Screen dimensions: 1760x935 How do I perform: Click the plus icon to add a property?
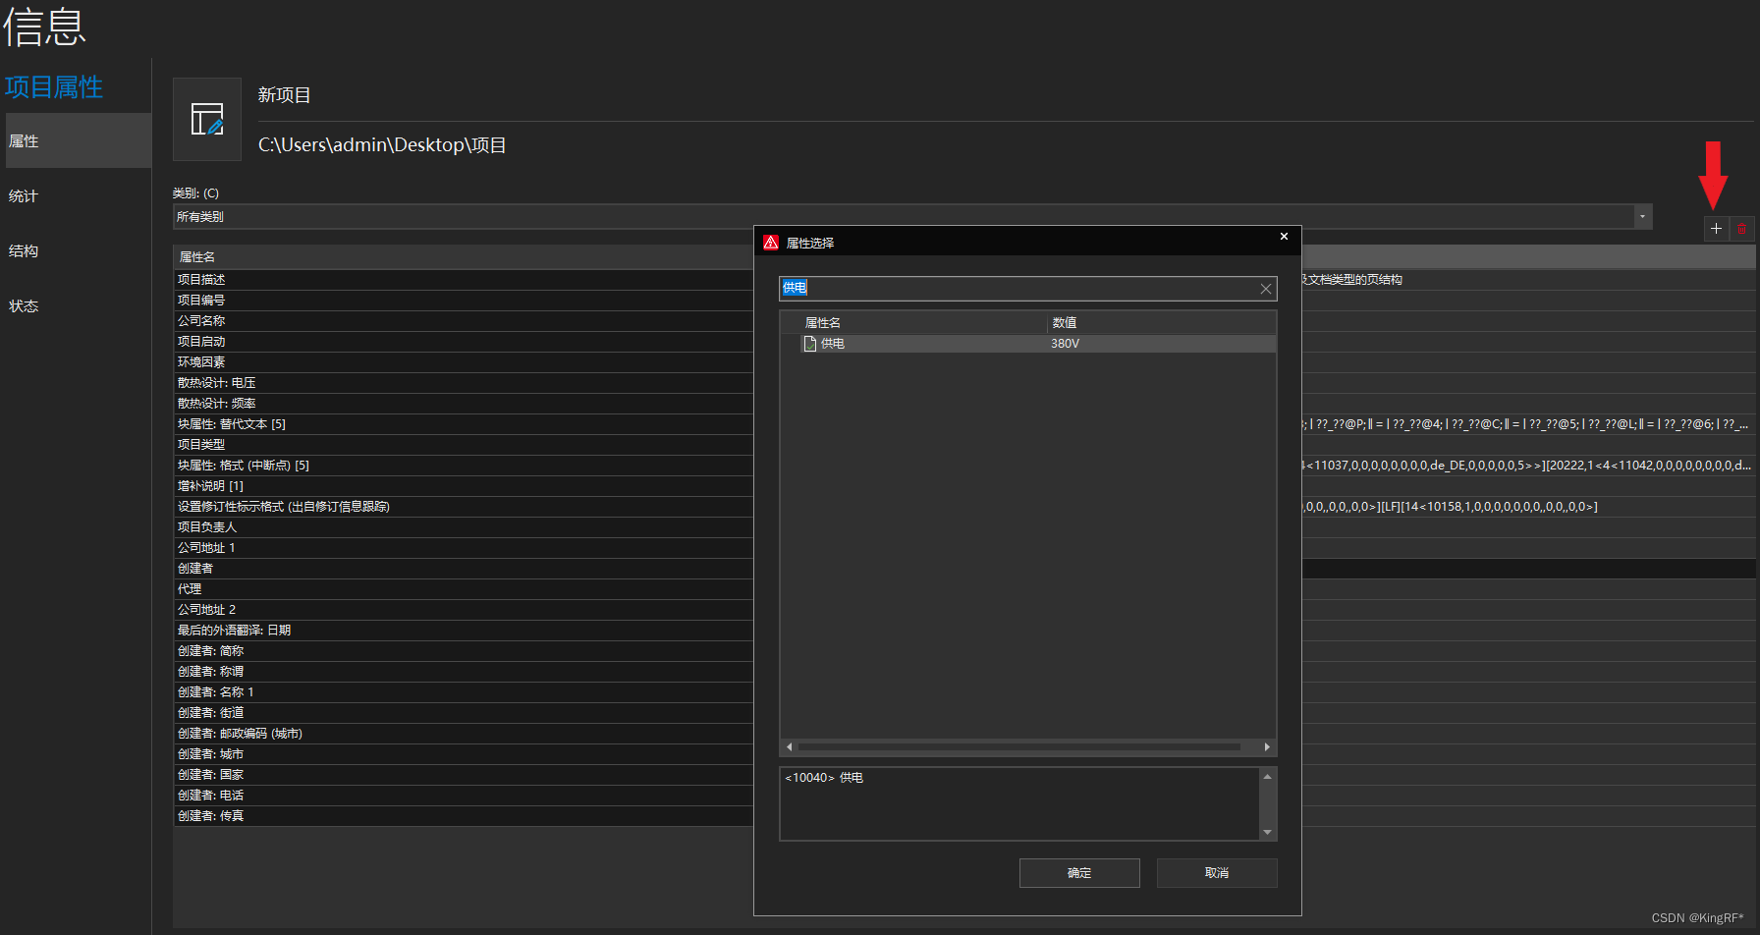pos(1716,229)
